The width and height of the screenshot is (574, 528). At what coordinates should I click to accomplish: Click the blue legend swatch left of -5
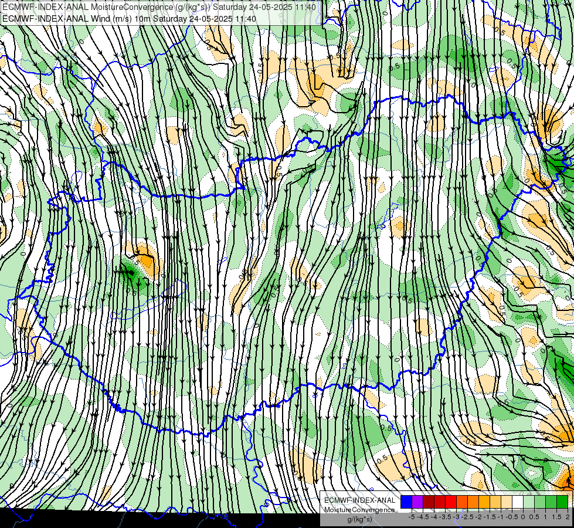406,502
